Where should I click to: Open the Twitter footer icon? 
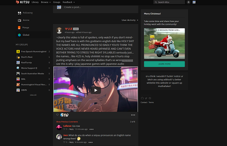pos(146,98)
